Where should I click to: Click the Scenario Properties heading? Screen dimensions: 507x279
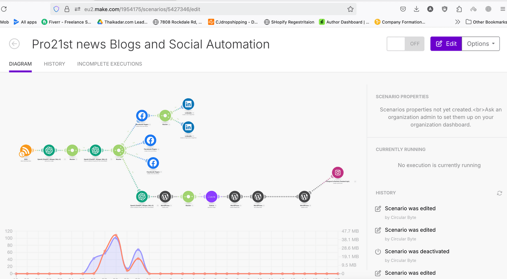402,97
